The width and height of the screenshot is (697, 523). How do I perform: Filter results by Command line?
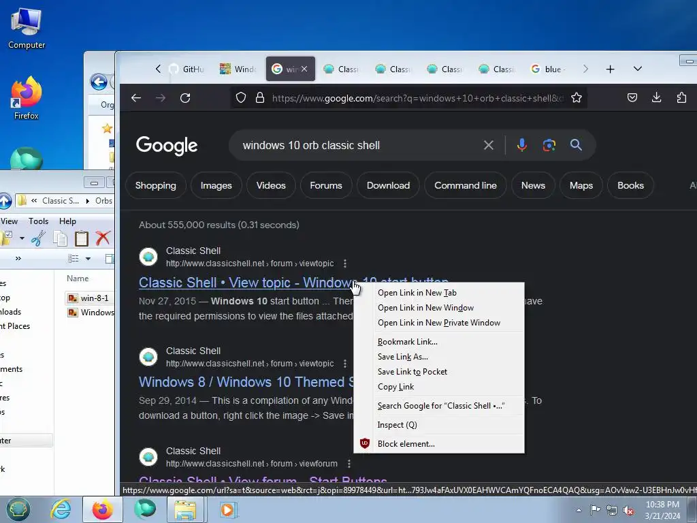pyautogui.click(x=466, y=185)
